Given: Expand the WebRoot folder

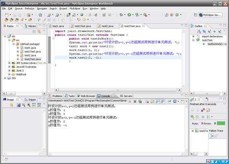Looking at the screenshot, I should 10,74.
